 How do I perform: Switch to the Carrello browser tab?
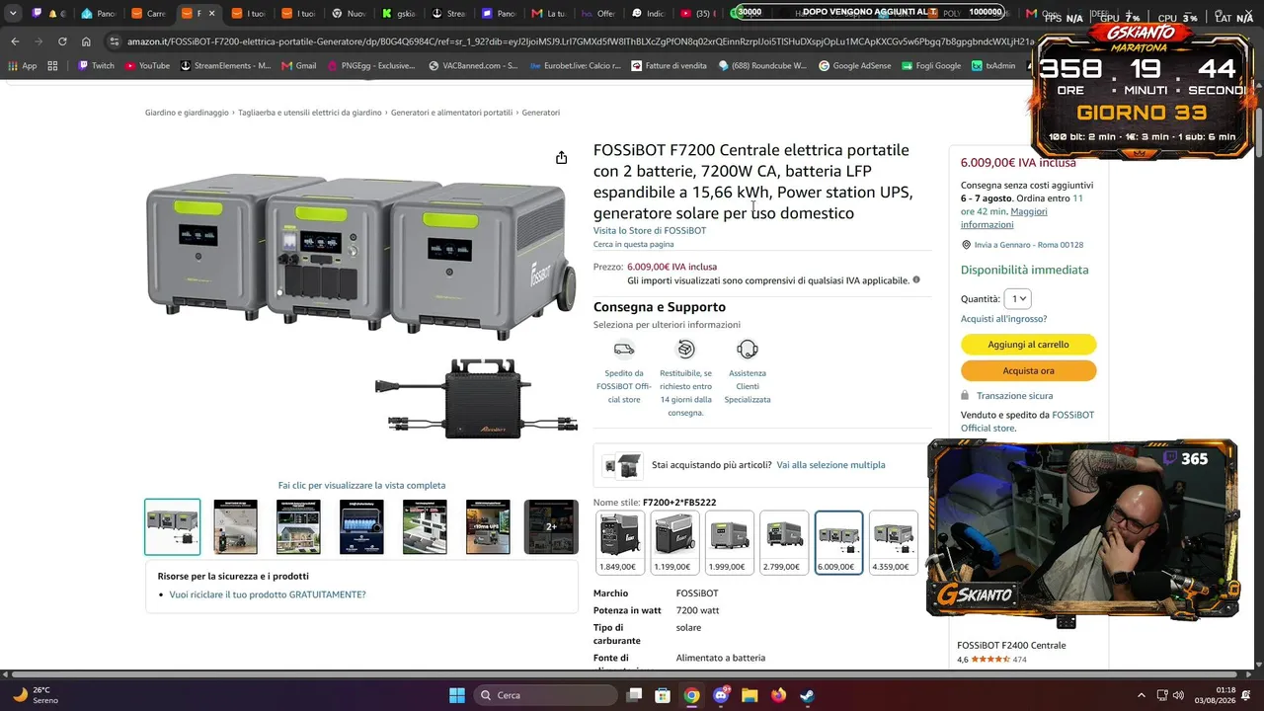pyautogui.click(x=149, y=14)
